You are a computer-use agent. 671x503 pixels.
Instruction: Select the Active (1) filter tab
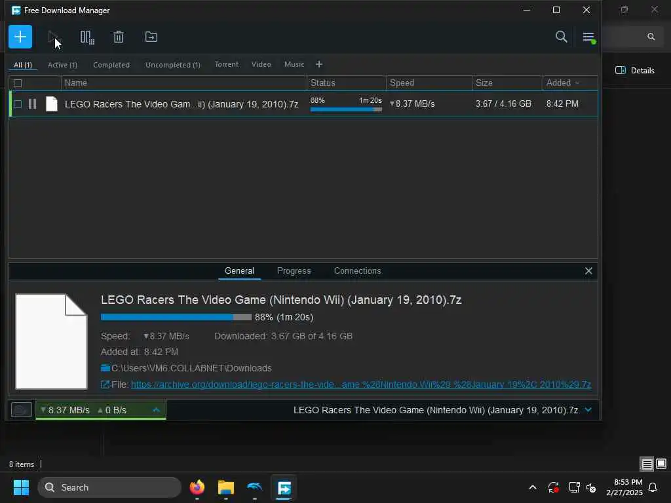pos(62,65)
